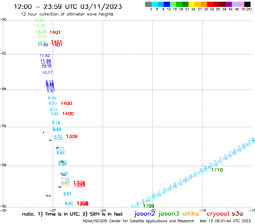The height and width of the screenshot is (224, 255).
Task: Click the bright red swatch in the scale
Action: 210,4
